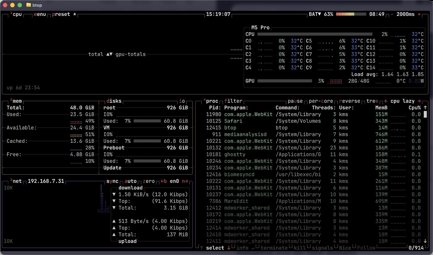The image size is (433, 255).
Task: Click the en0 interface name
Action: [174, 181]
